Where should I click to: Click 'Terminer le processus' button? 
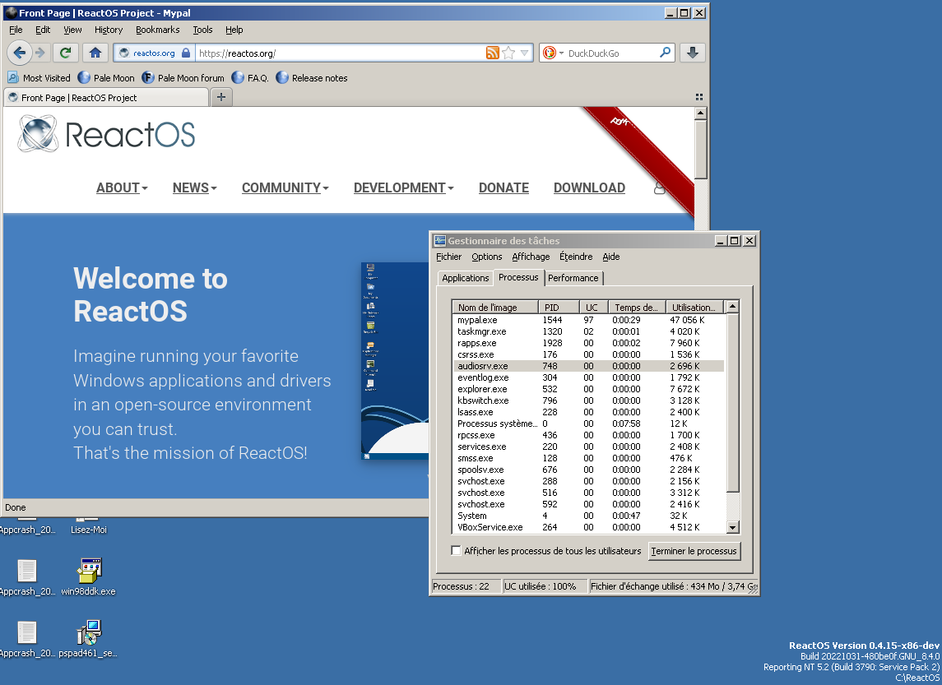(694, 551)
